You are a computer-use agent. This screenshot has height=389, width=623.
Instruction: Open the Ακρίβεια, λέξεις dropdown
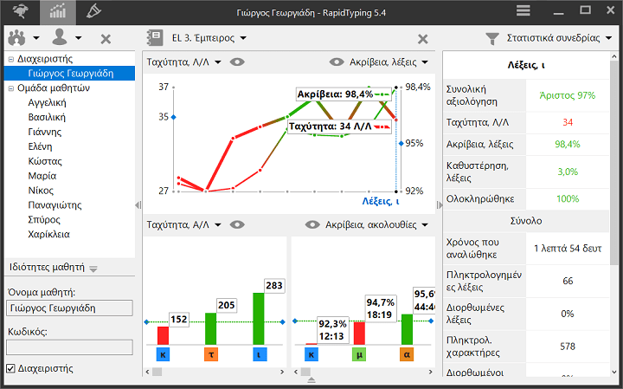coord(425,62)
